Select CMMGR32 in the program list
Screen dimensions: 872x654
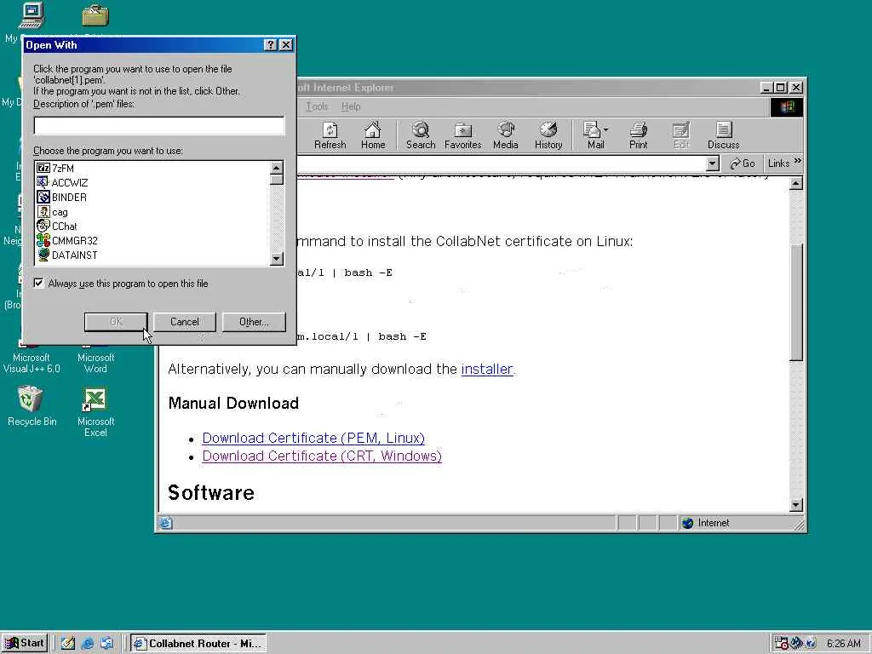66,241
